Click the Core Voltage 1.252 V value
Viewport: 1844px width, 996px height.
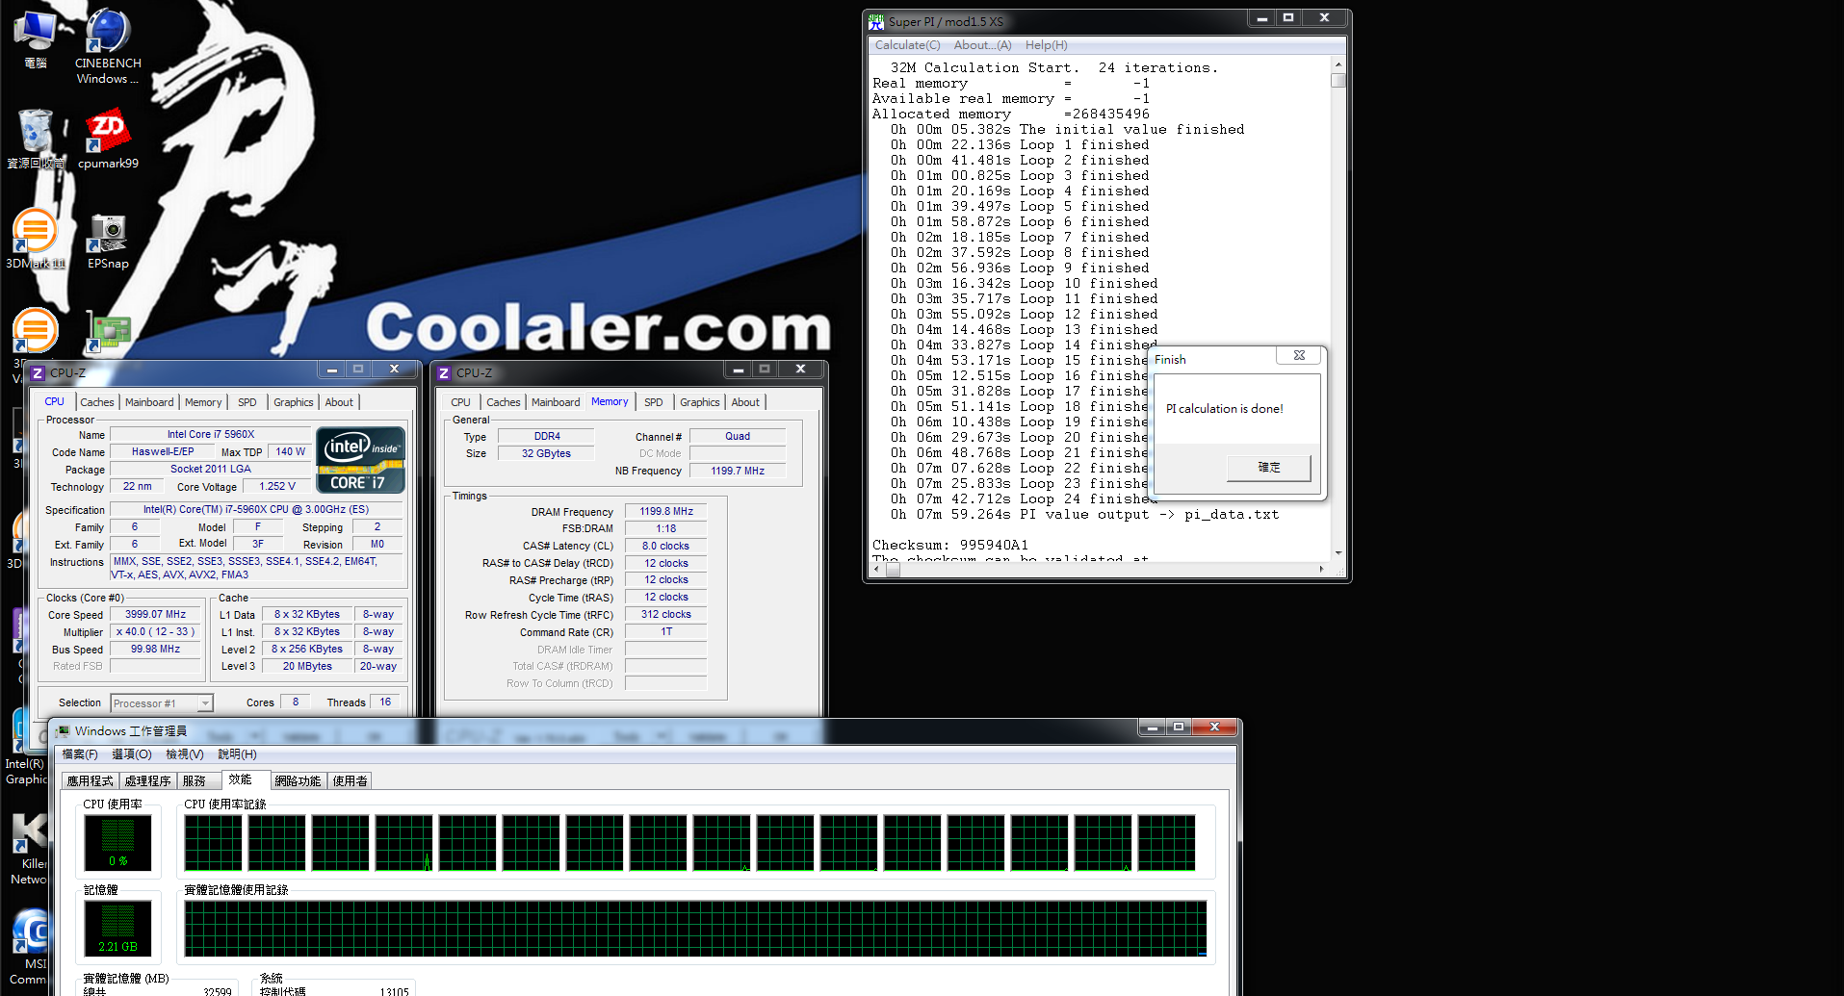click(x=277, y=487)
